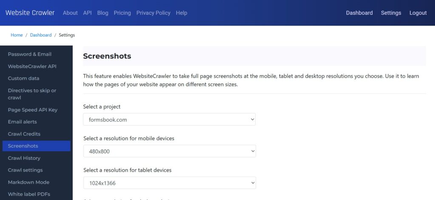Image resolution: width=435 pixels, height=200 pixels.
Task: Click 'Select a resolution for mobile devices' label
Action: (129, 138)
